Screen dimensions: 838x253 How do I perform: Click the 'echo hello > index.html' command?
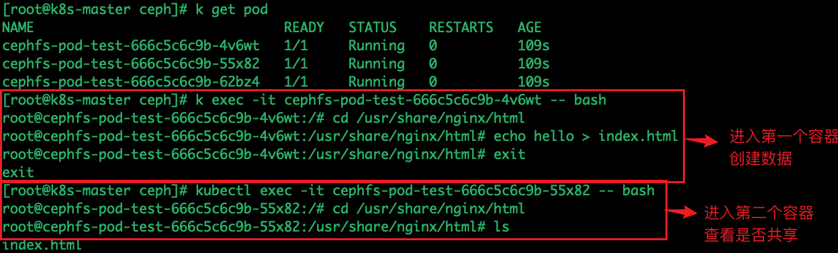[586, 136]
